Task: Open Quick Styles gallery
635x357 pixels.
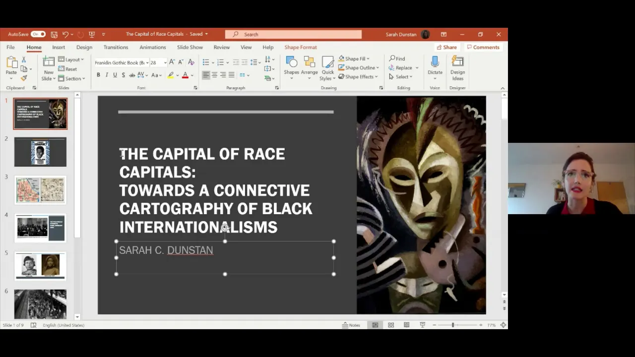Action: click(x=327, y=68)
